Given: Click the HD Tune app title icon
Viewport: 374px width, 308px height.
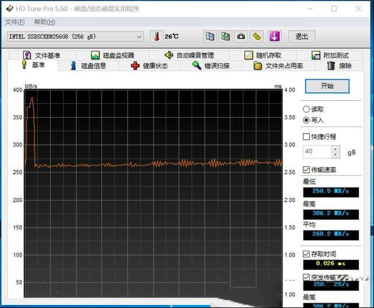Looking at the screenshot, I should [x=9, y=9].
